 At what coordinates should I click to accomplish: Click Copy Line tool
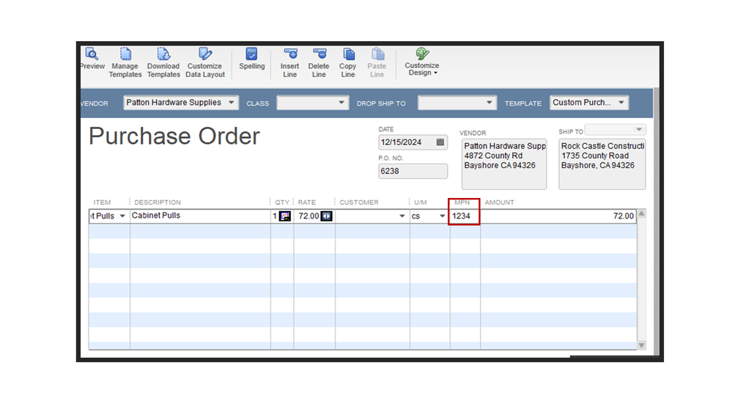348,62
